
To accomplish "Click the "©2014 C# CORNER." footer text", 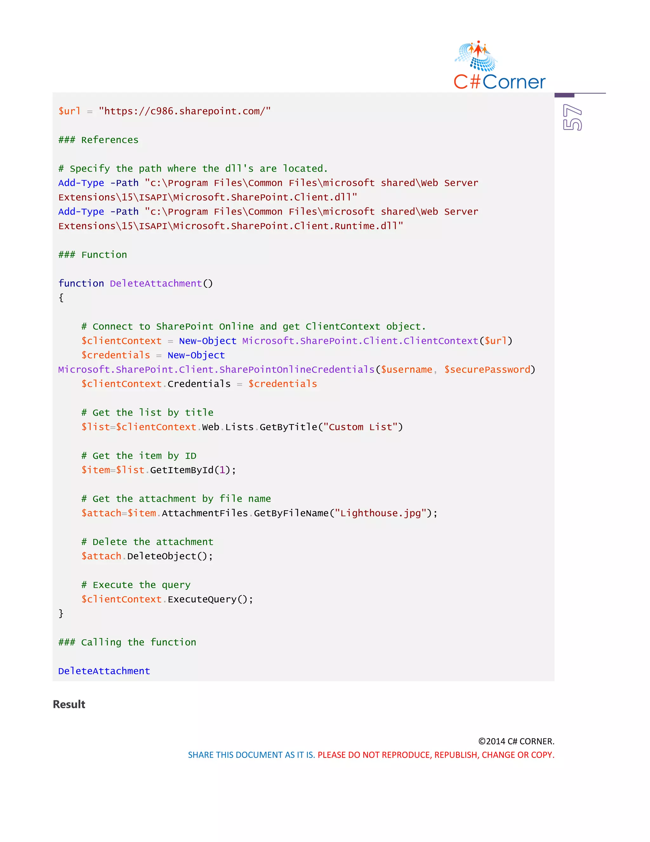I will [516, 741].
